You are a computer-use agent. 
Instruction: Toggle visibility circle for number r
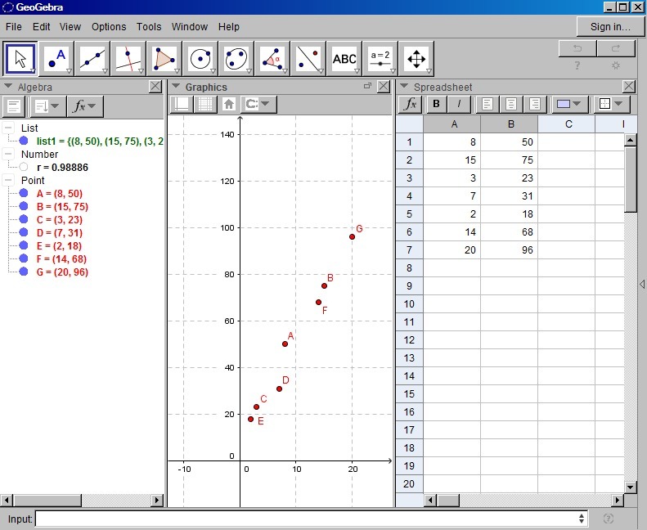click(24, 167)
